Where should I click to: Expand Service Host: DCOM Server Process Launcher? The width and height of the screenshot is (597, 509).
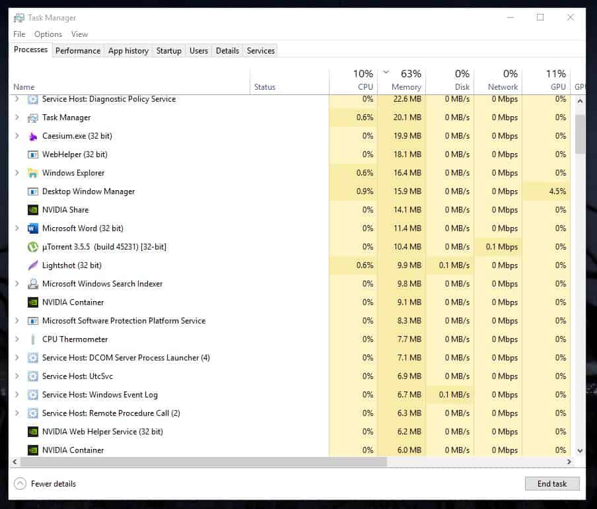click(x=17, y=357)
